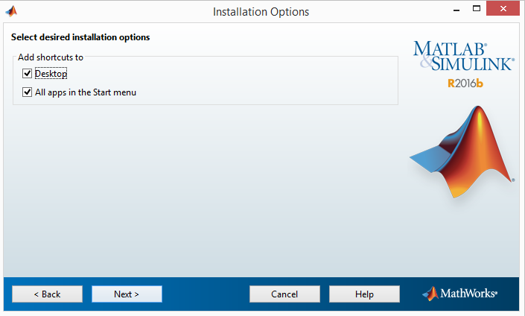Click the Desktop checkbox label text
The width and height of the screenshot is (525, 316).
51,74
